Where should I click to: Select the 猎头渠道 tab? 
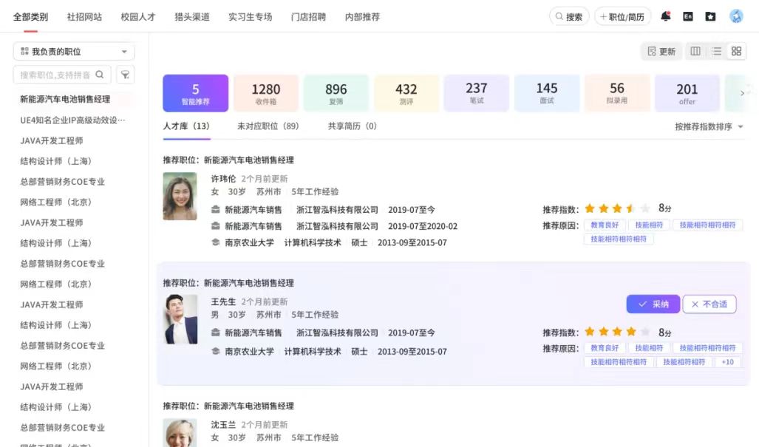coord(192,17)
